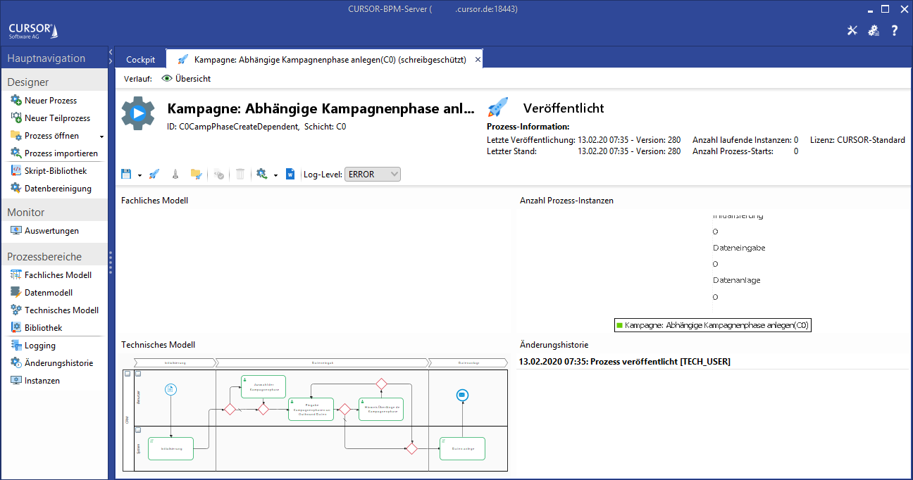Open the Log-Level ERROR dropdown
This screenshot has width=913, height=480.
(x=372, y=174)
